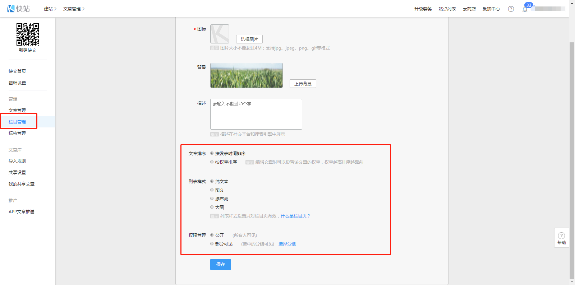This screenshot has height=285, width=575.
Task: Choose 图文 list style
Action: [212, 190]
